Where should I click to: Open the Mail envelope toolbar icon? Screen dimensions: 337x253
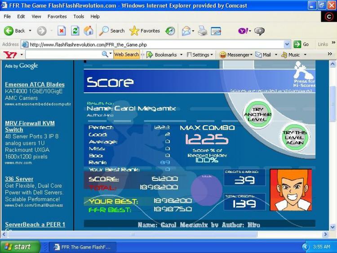point(186,31)
